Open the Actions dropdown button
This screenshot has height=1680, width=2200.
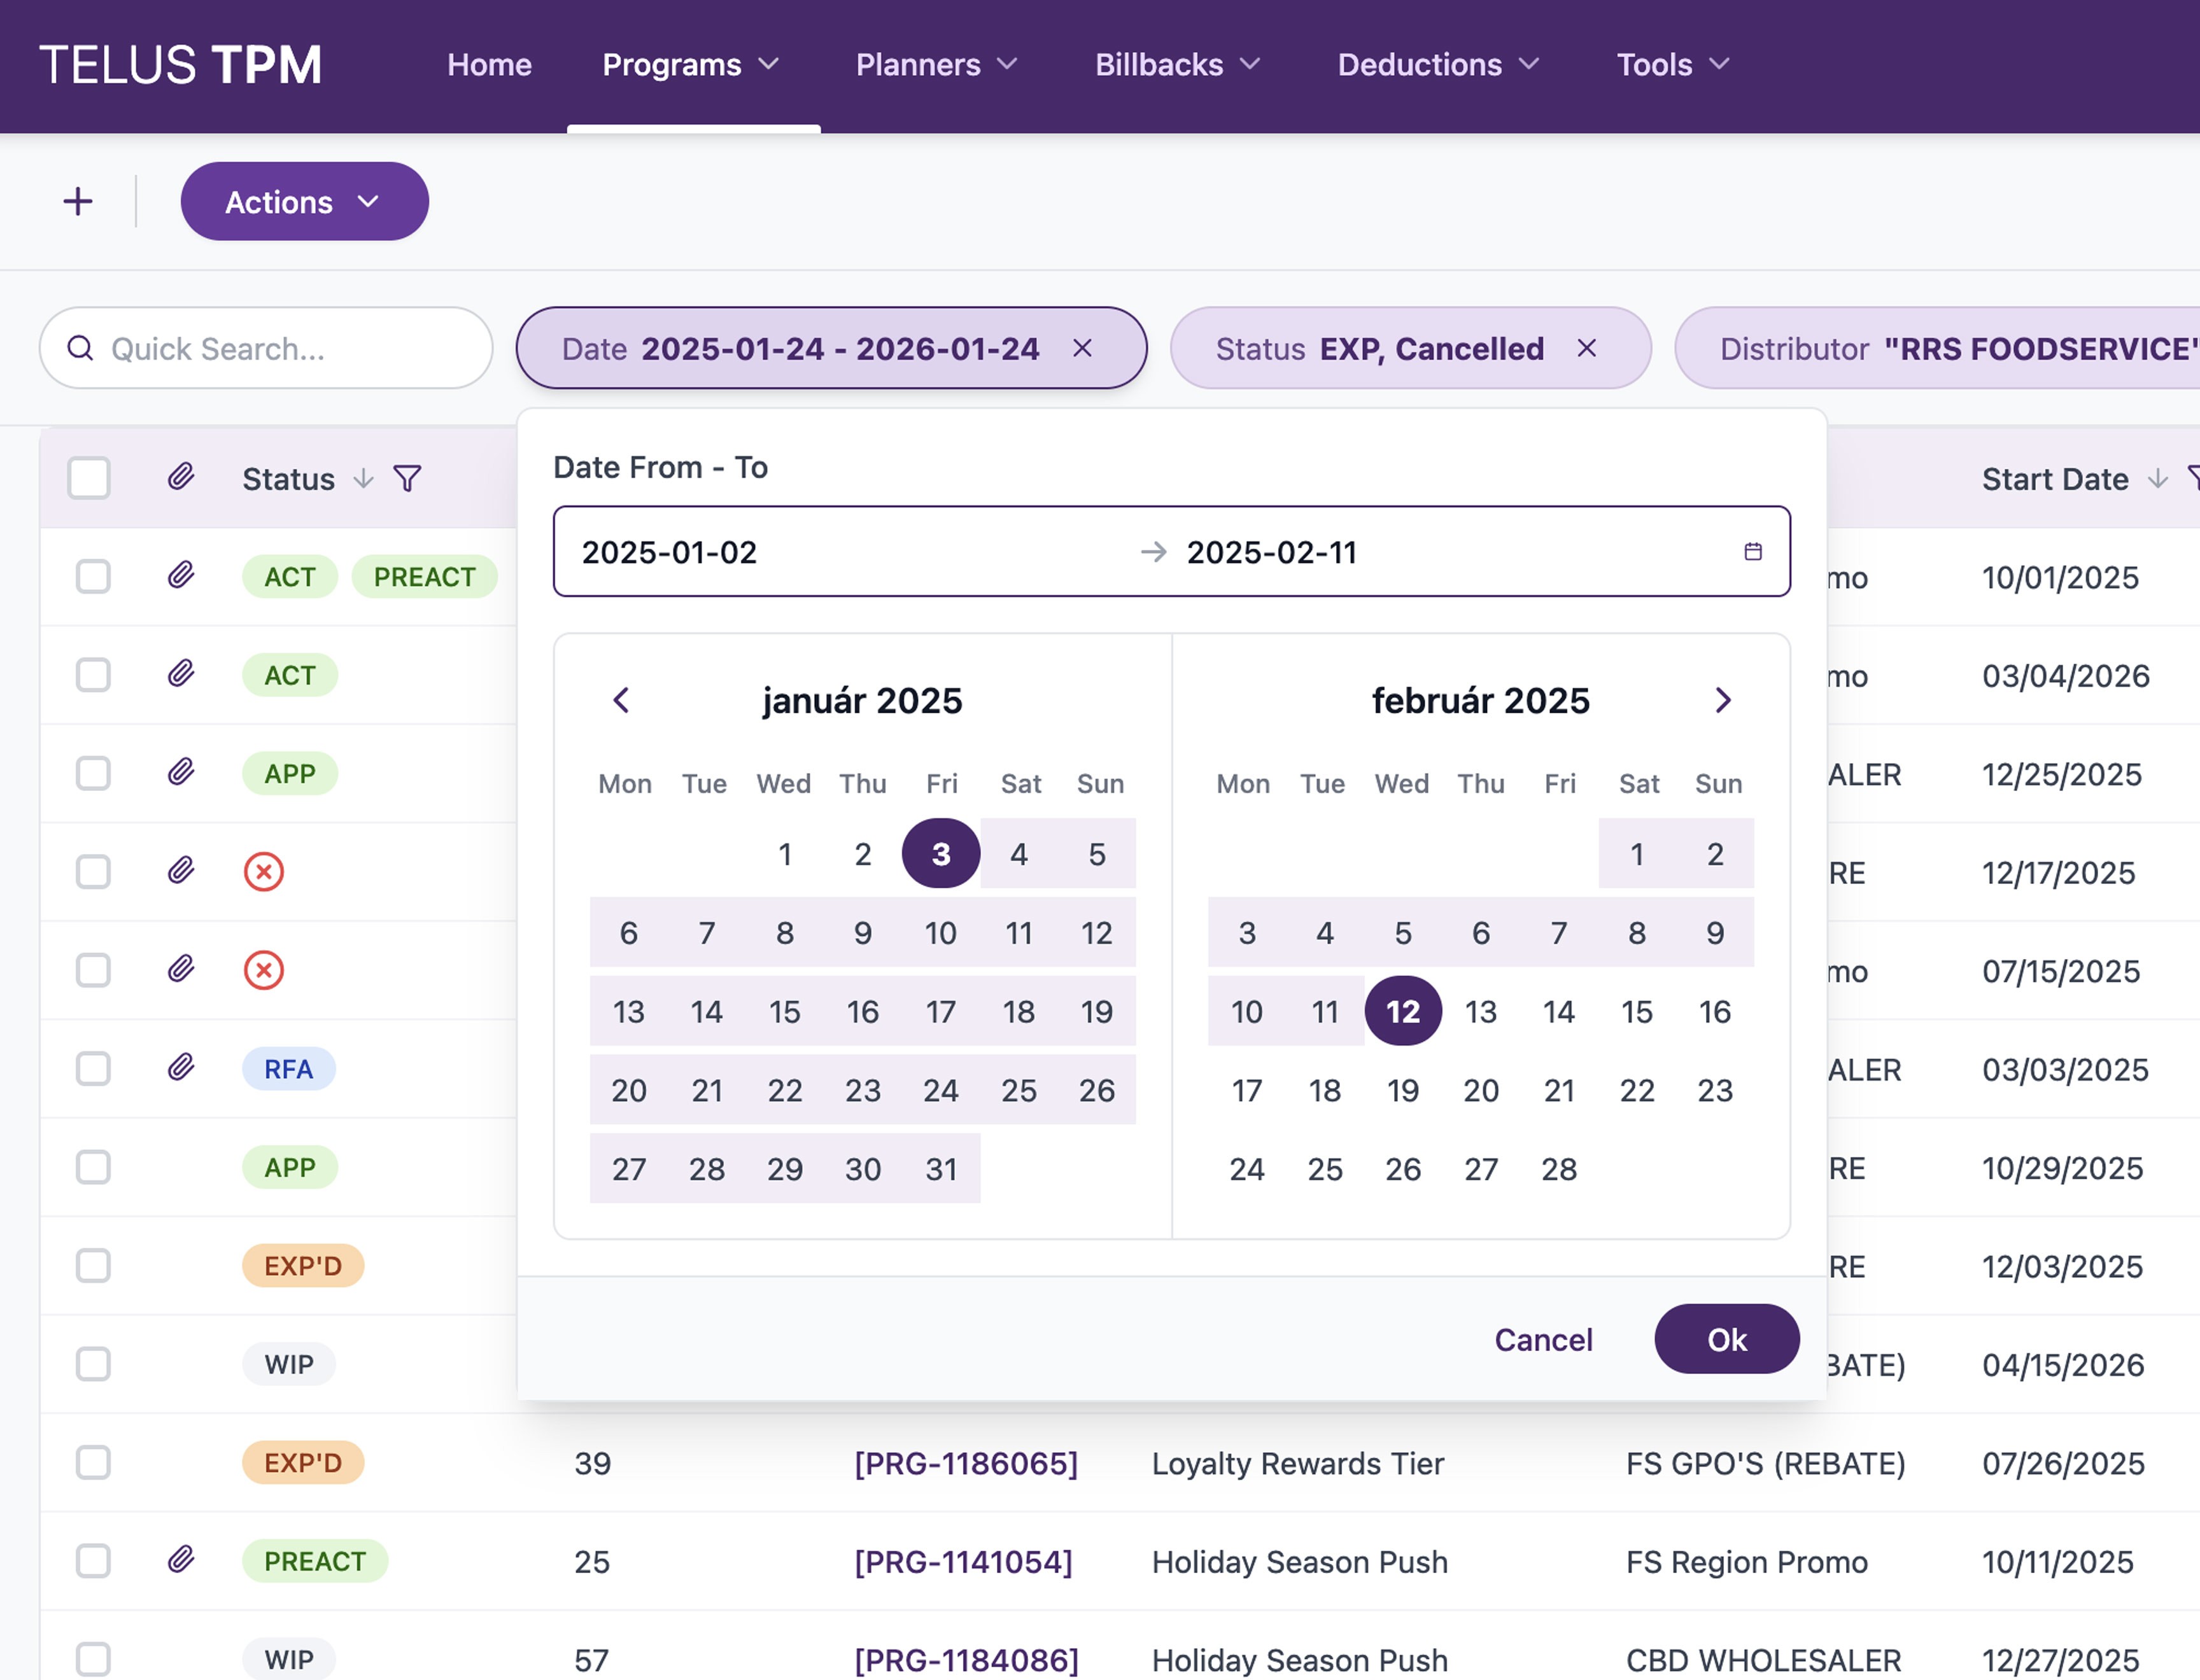tap(304, 202)
